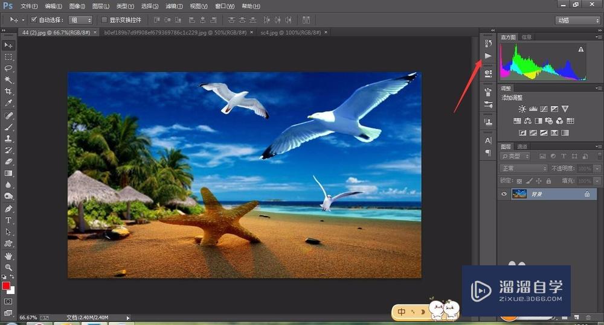Select the Lasso tool
Viewport: 604px width, 325px height.
[8, 69]
